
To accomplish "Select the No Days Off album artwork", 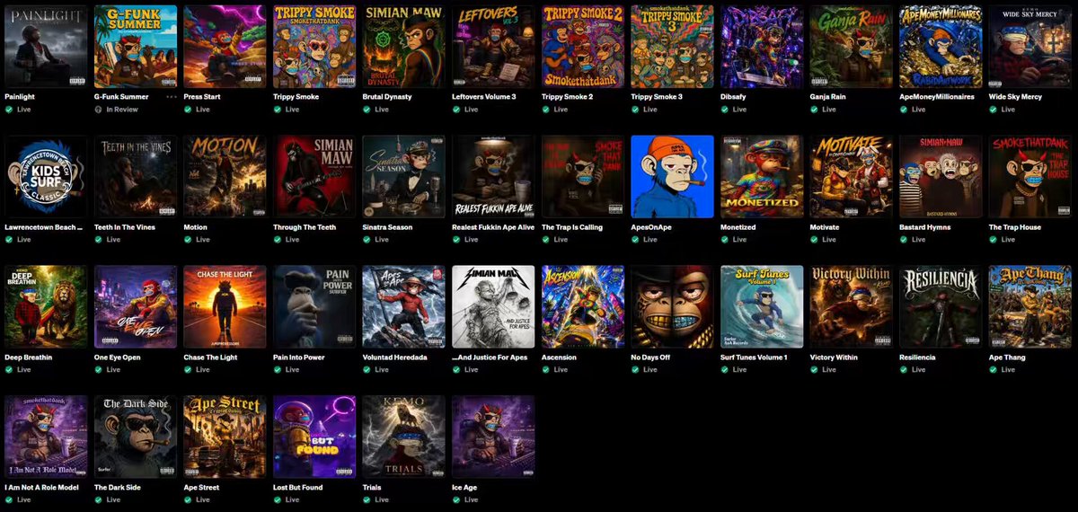I will point(673,307).
